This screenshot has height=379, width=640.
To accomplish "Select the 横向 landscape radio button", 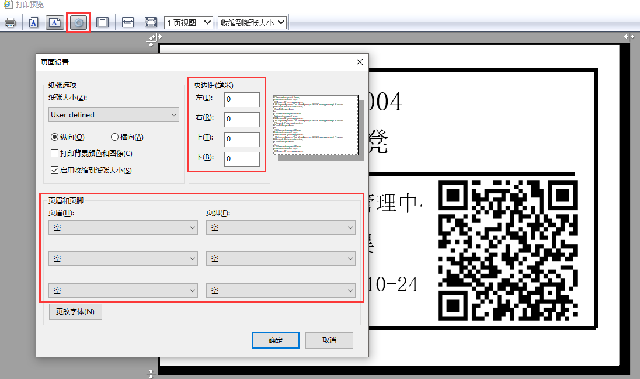I will pos(114,137).
